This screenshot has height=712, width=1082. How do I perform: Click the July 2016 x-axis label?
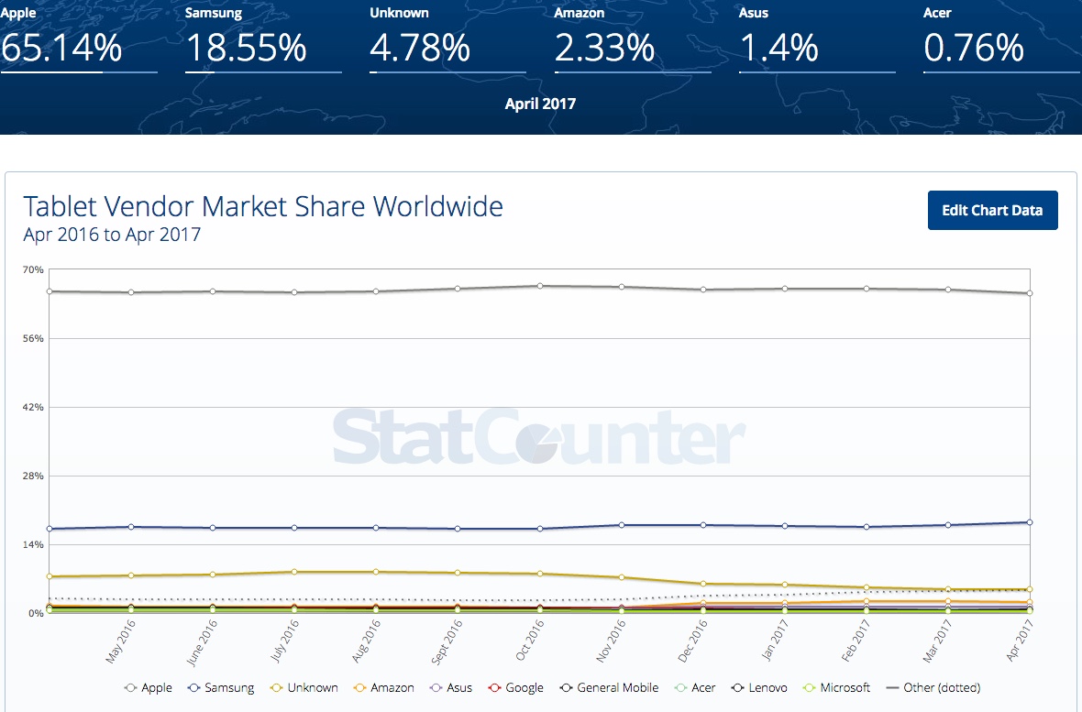coord(283,641)
